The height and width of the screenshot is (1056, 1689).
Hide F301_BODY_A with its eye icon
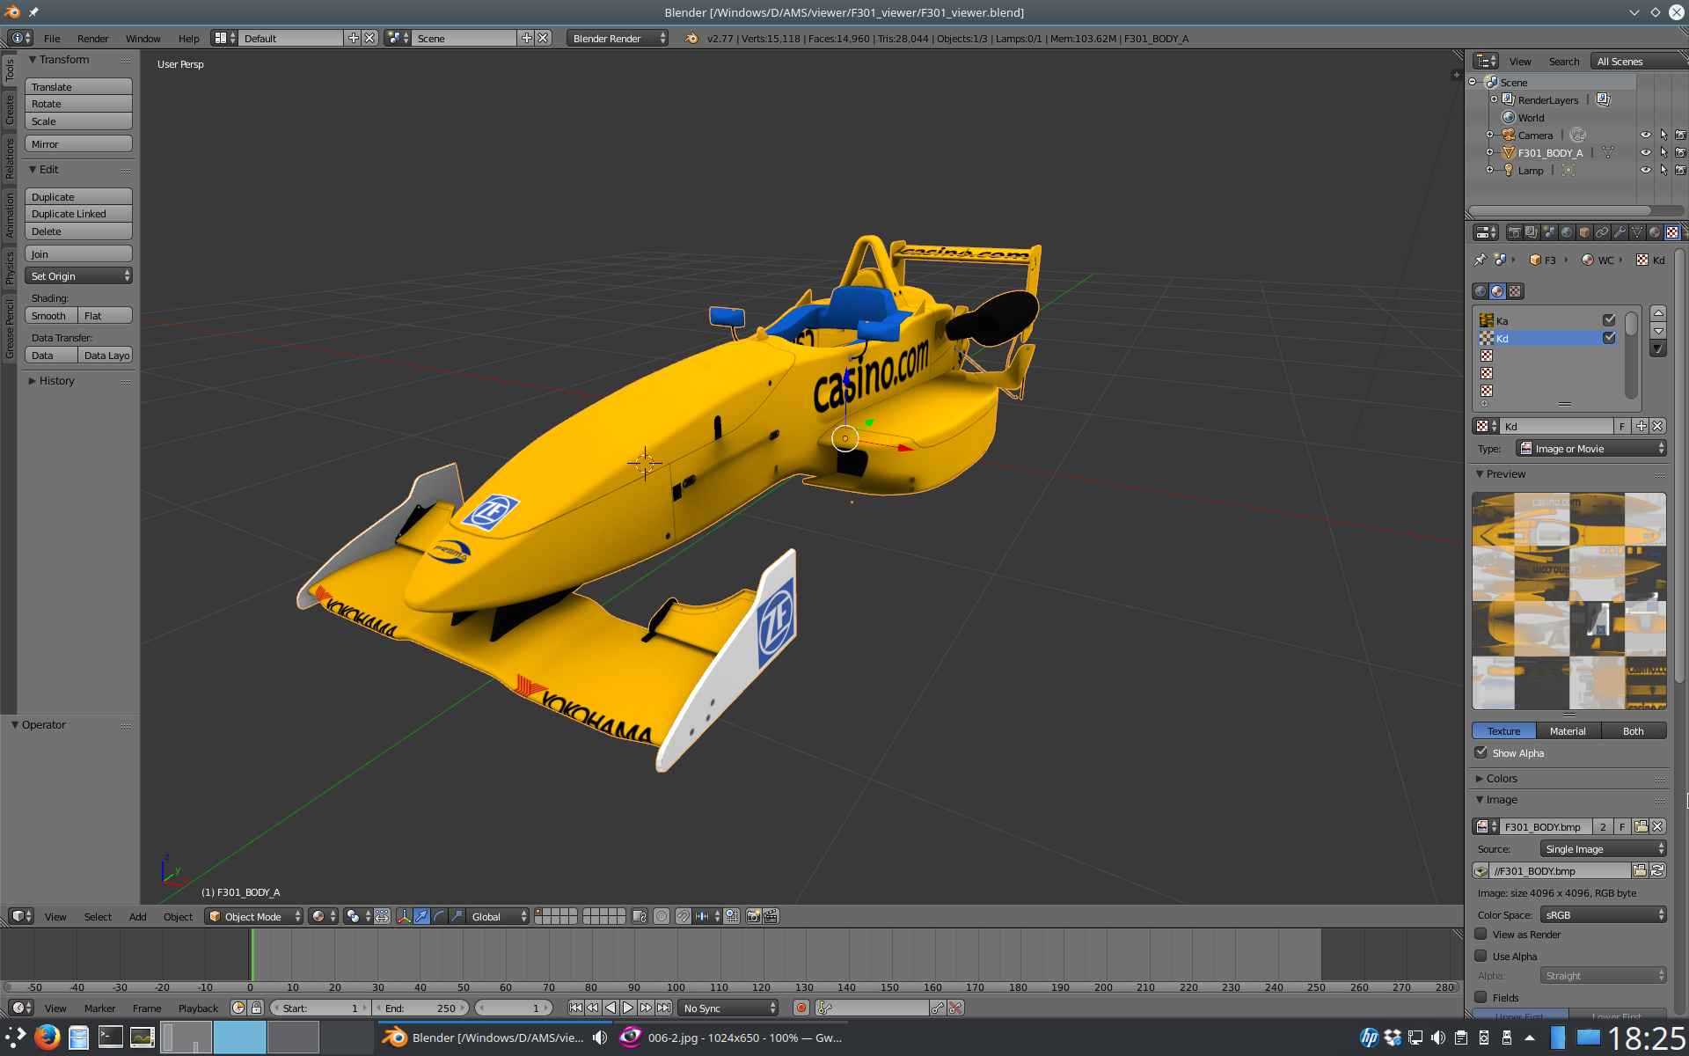coord(1645,152)
